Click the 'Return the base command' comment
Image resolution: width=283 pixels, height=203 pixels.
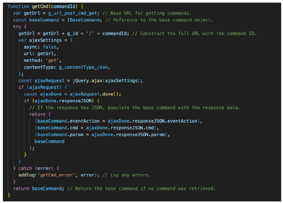pos(141,188)
